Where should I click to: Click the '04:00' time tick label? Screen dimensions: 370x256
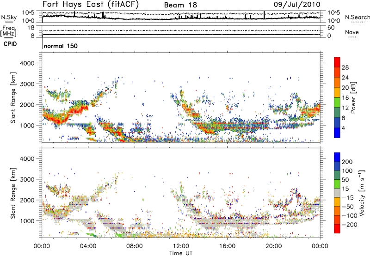click(x=88, y=246)
